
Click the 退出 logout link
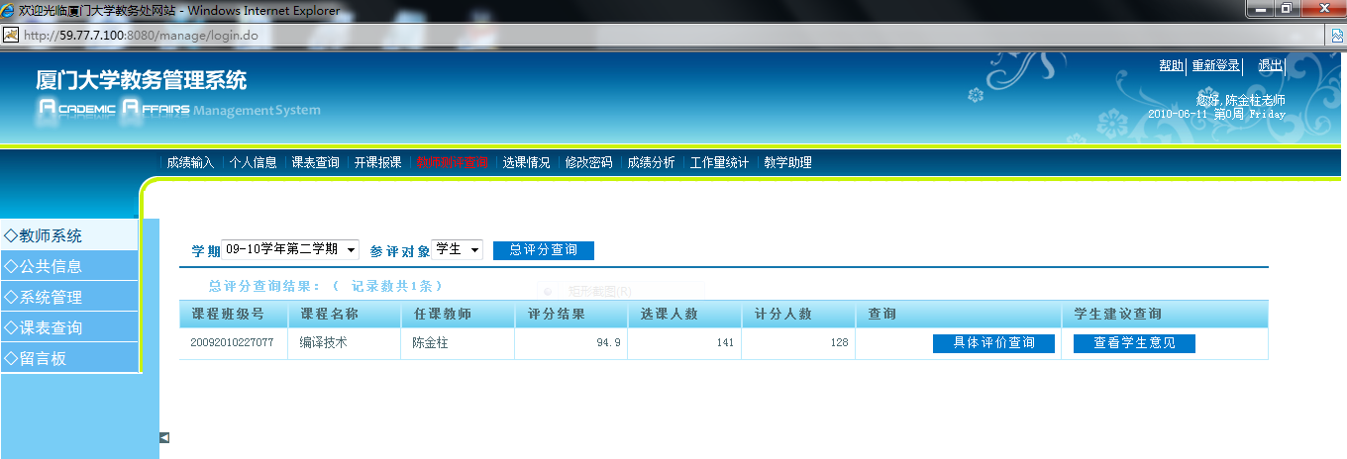pos(1270,65)
